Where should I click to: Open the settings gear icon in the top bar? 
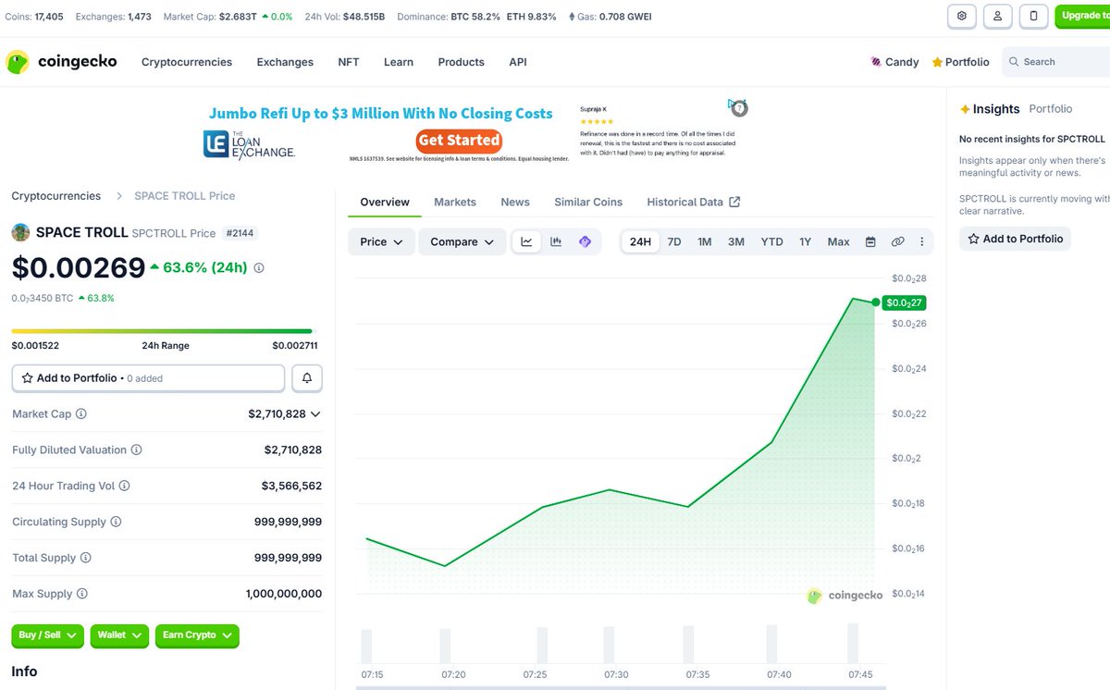tap(962, 16)
